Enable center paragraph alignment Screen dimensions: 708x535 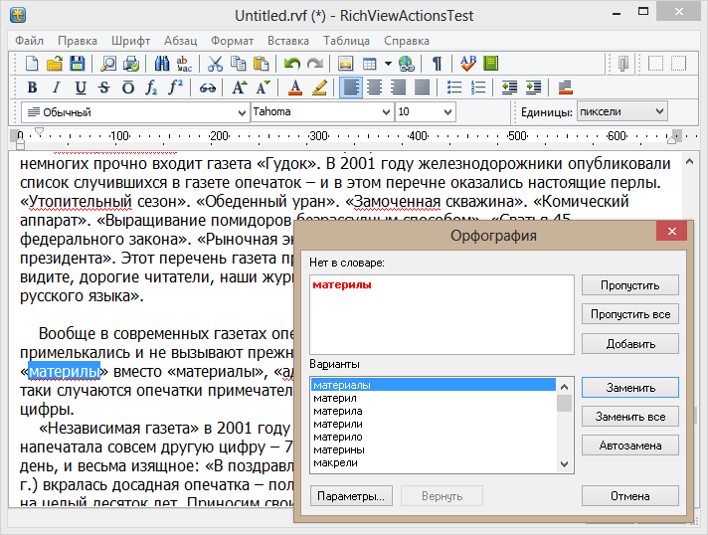click(374, 88)
